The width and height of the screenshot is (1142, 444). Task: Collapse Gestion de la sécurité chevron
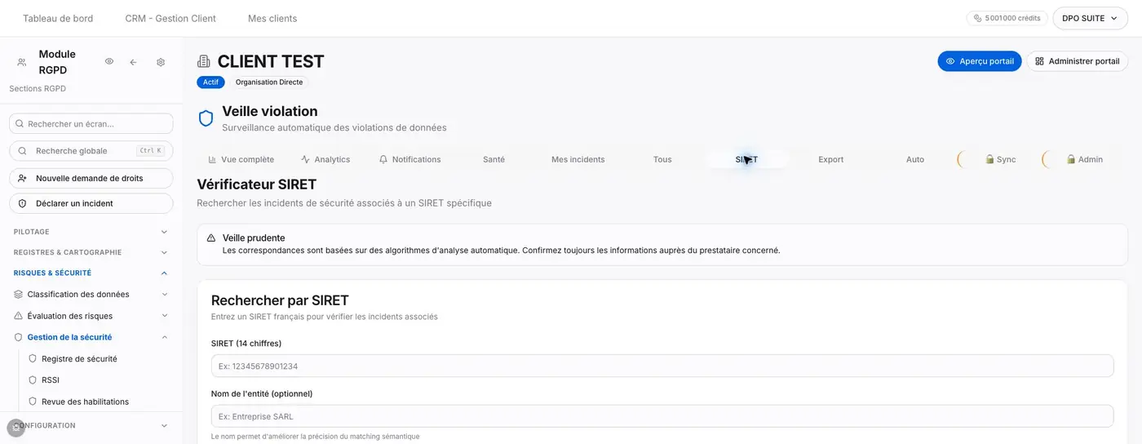(x=164, y=337)
